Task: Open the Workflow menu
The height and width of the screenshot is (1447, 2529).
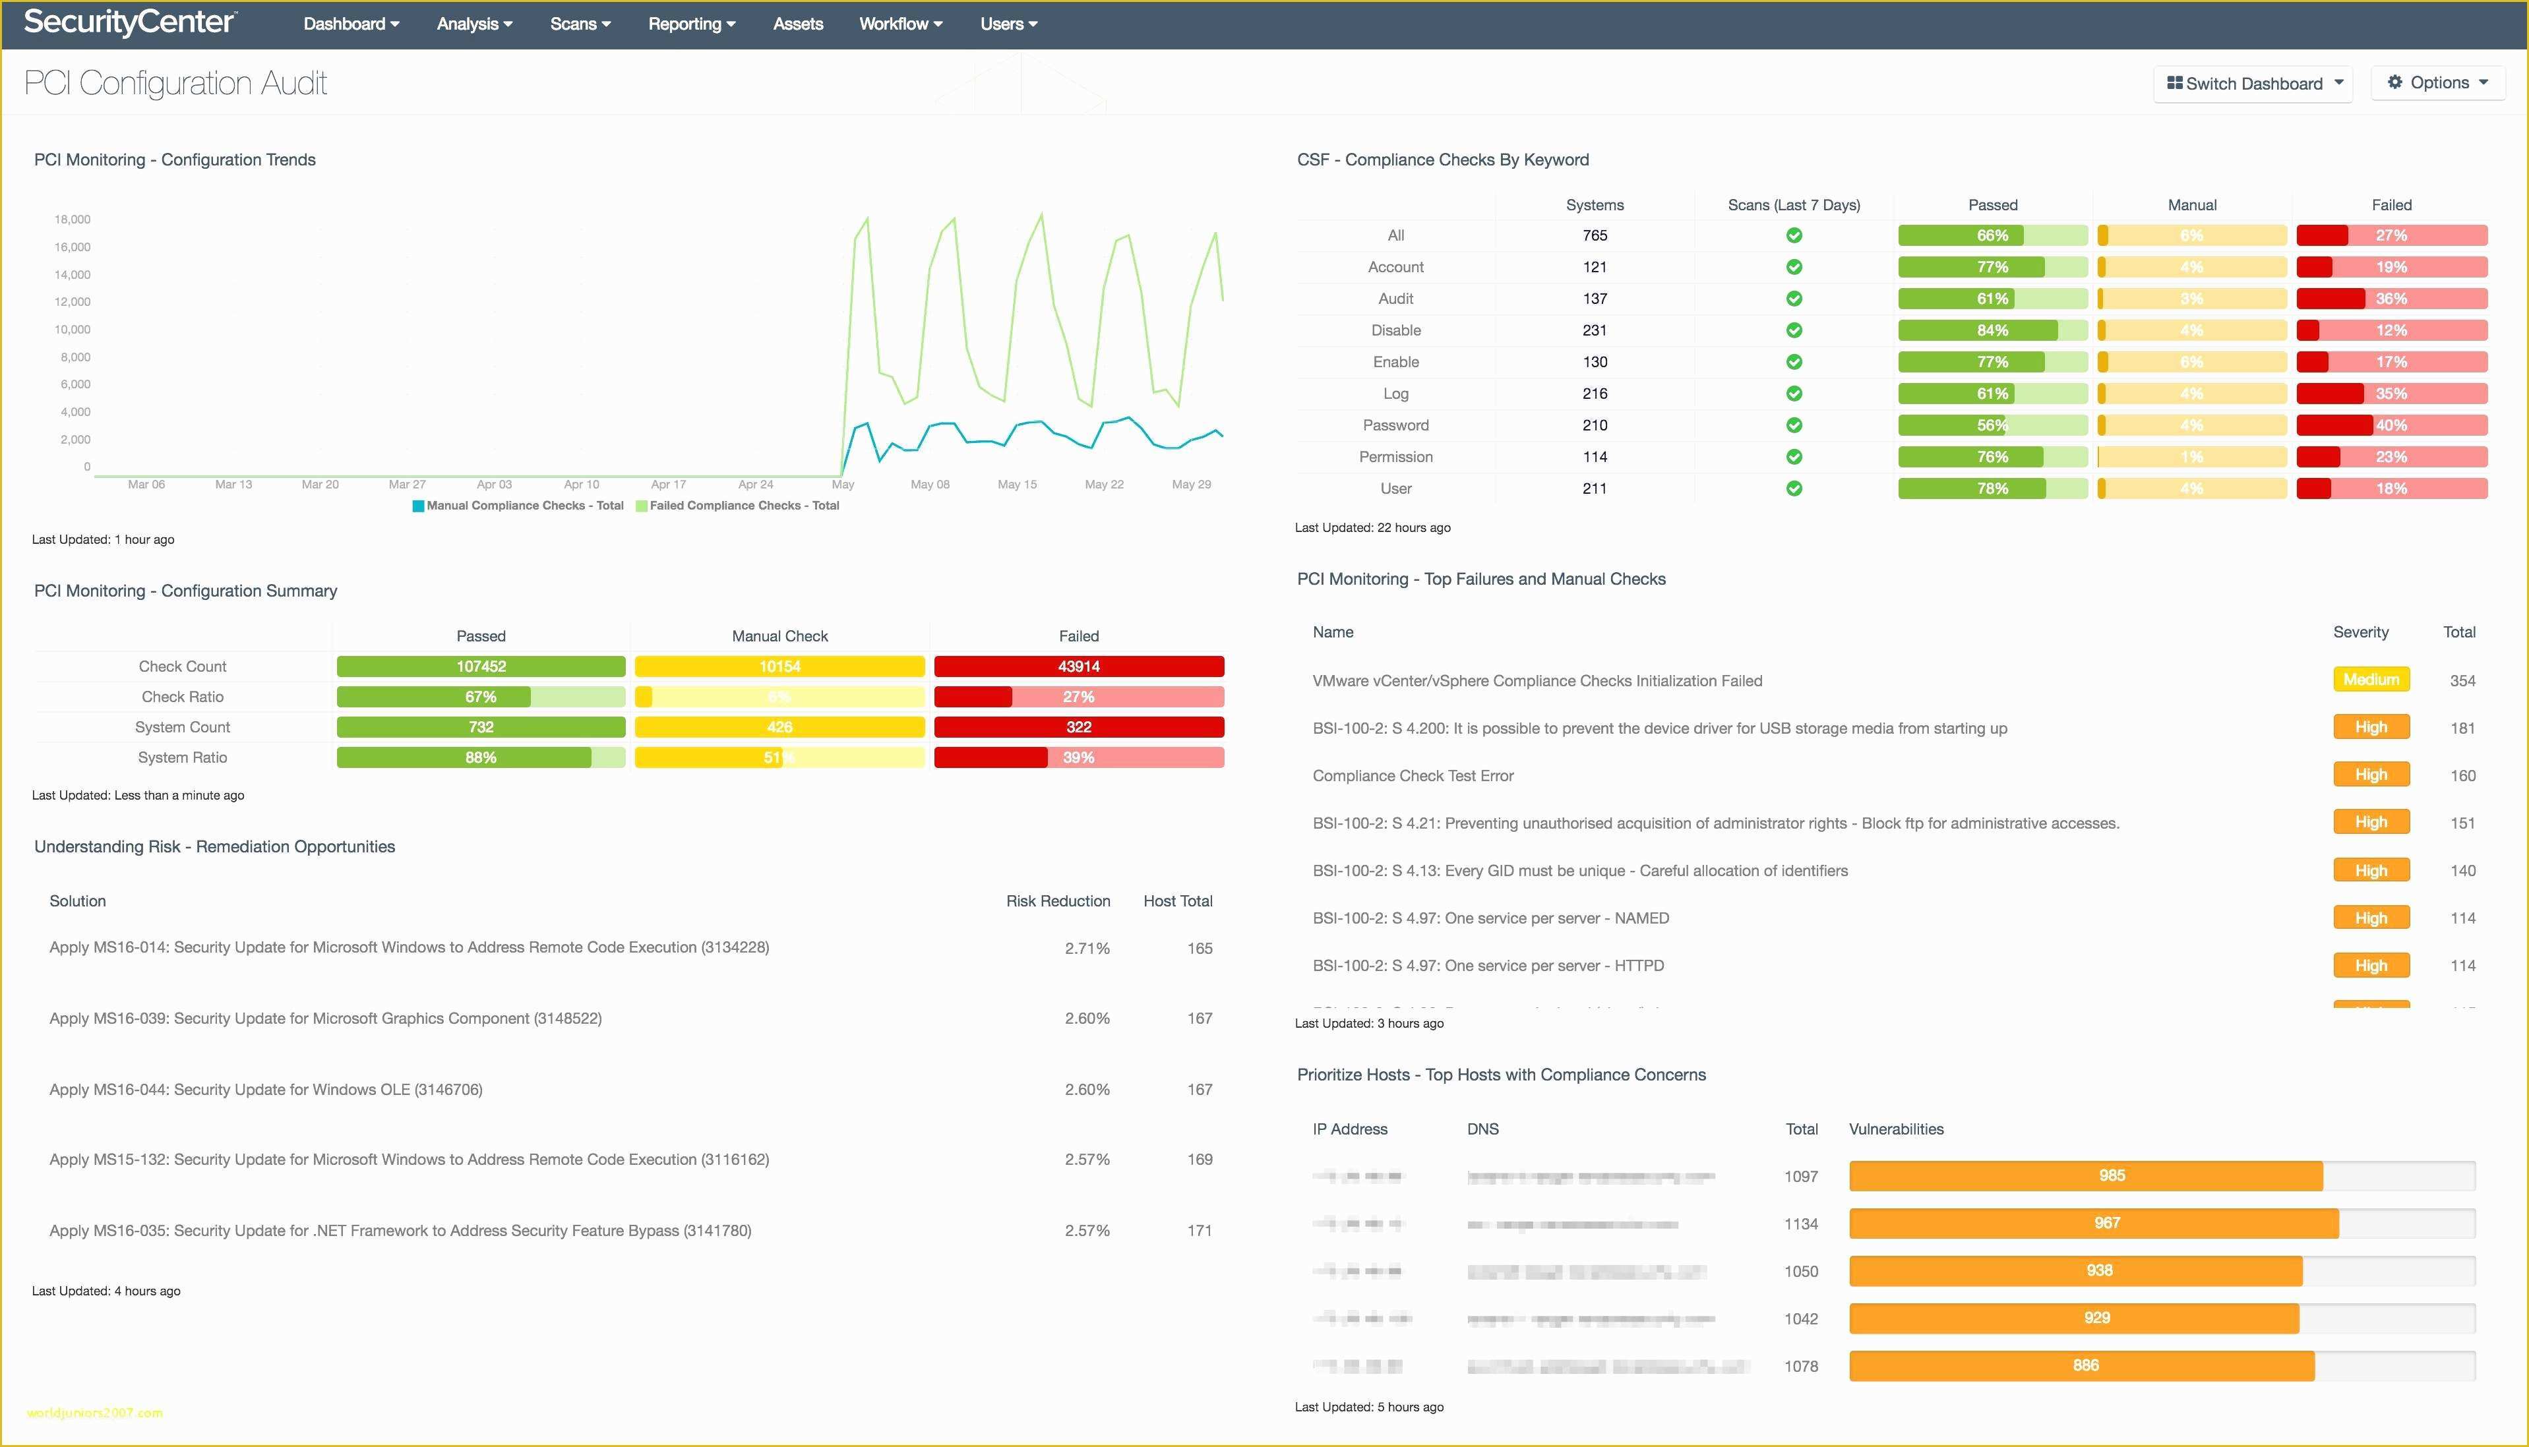Action: pyautogui.click(x=901, y=24)
